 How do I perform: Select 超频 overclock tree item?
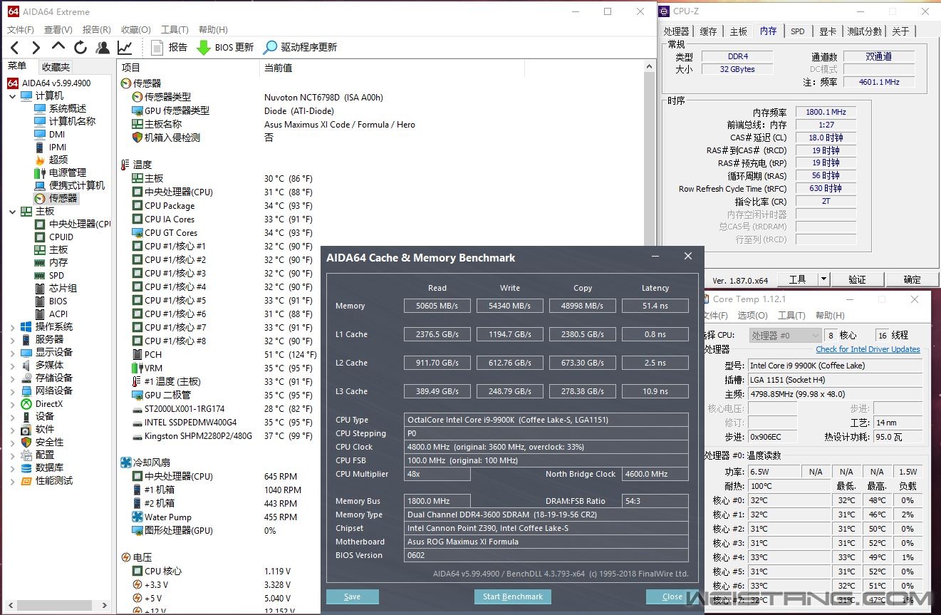tap(58, 160)
